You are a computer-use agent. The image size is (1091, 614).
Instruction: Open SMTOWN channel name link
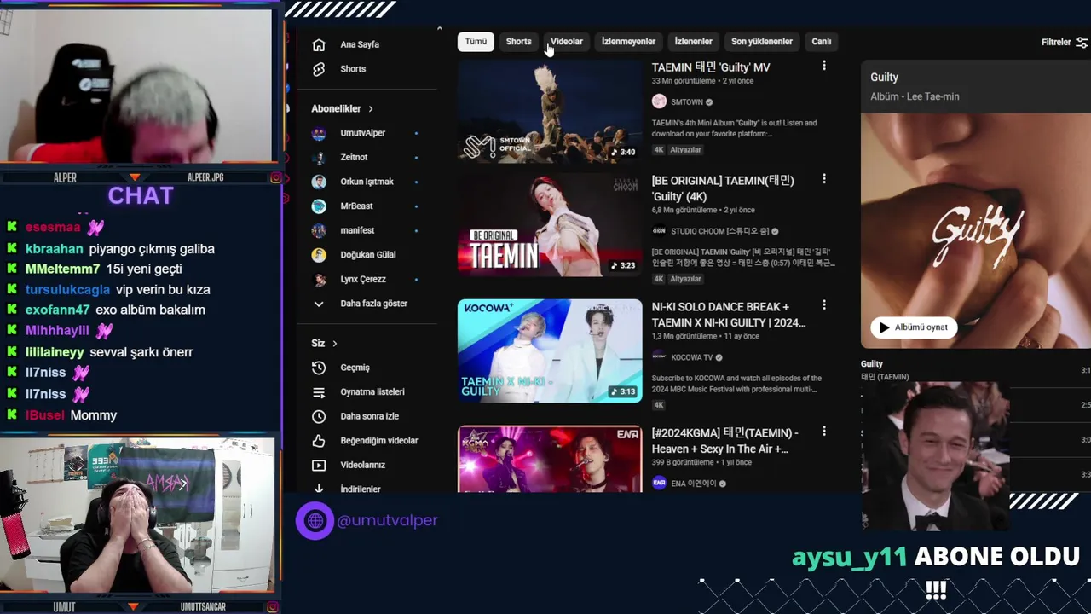(687, 102)
